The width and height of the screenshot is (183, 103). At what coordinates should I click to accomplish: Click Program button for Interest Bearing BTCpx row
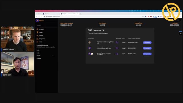[x=147, y=48]
